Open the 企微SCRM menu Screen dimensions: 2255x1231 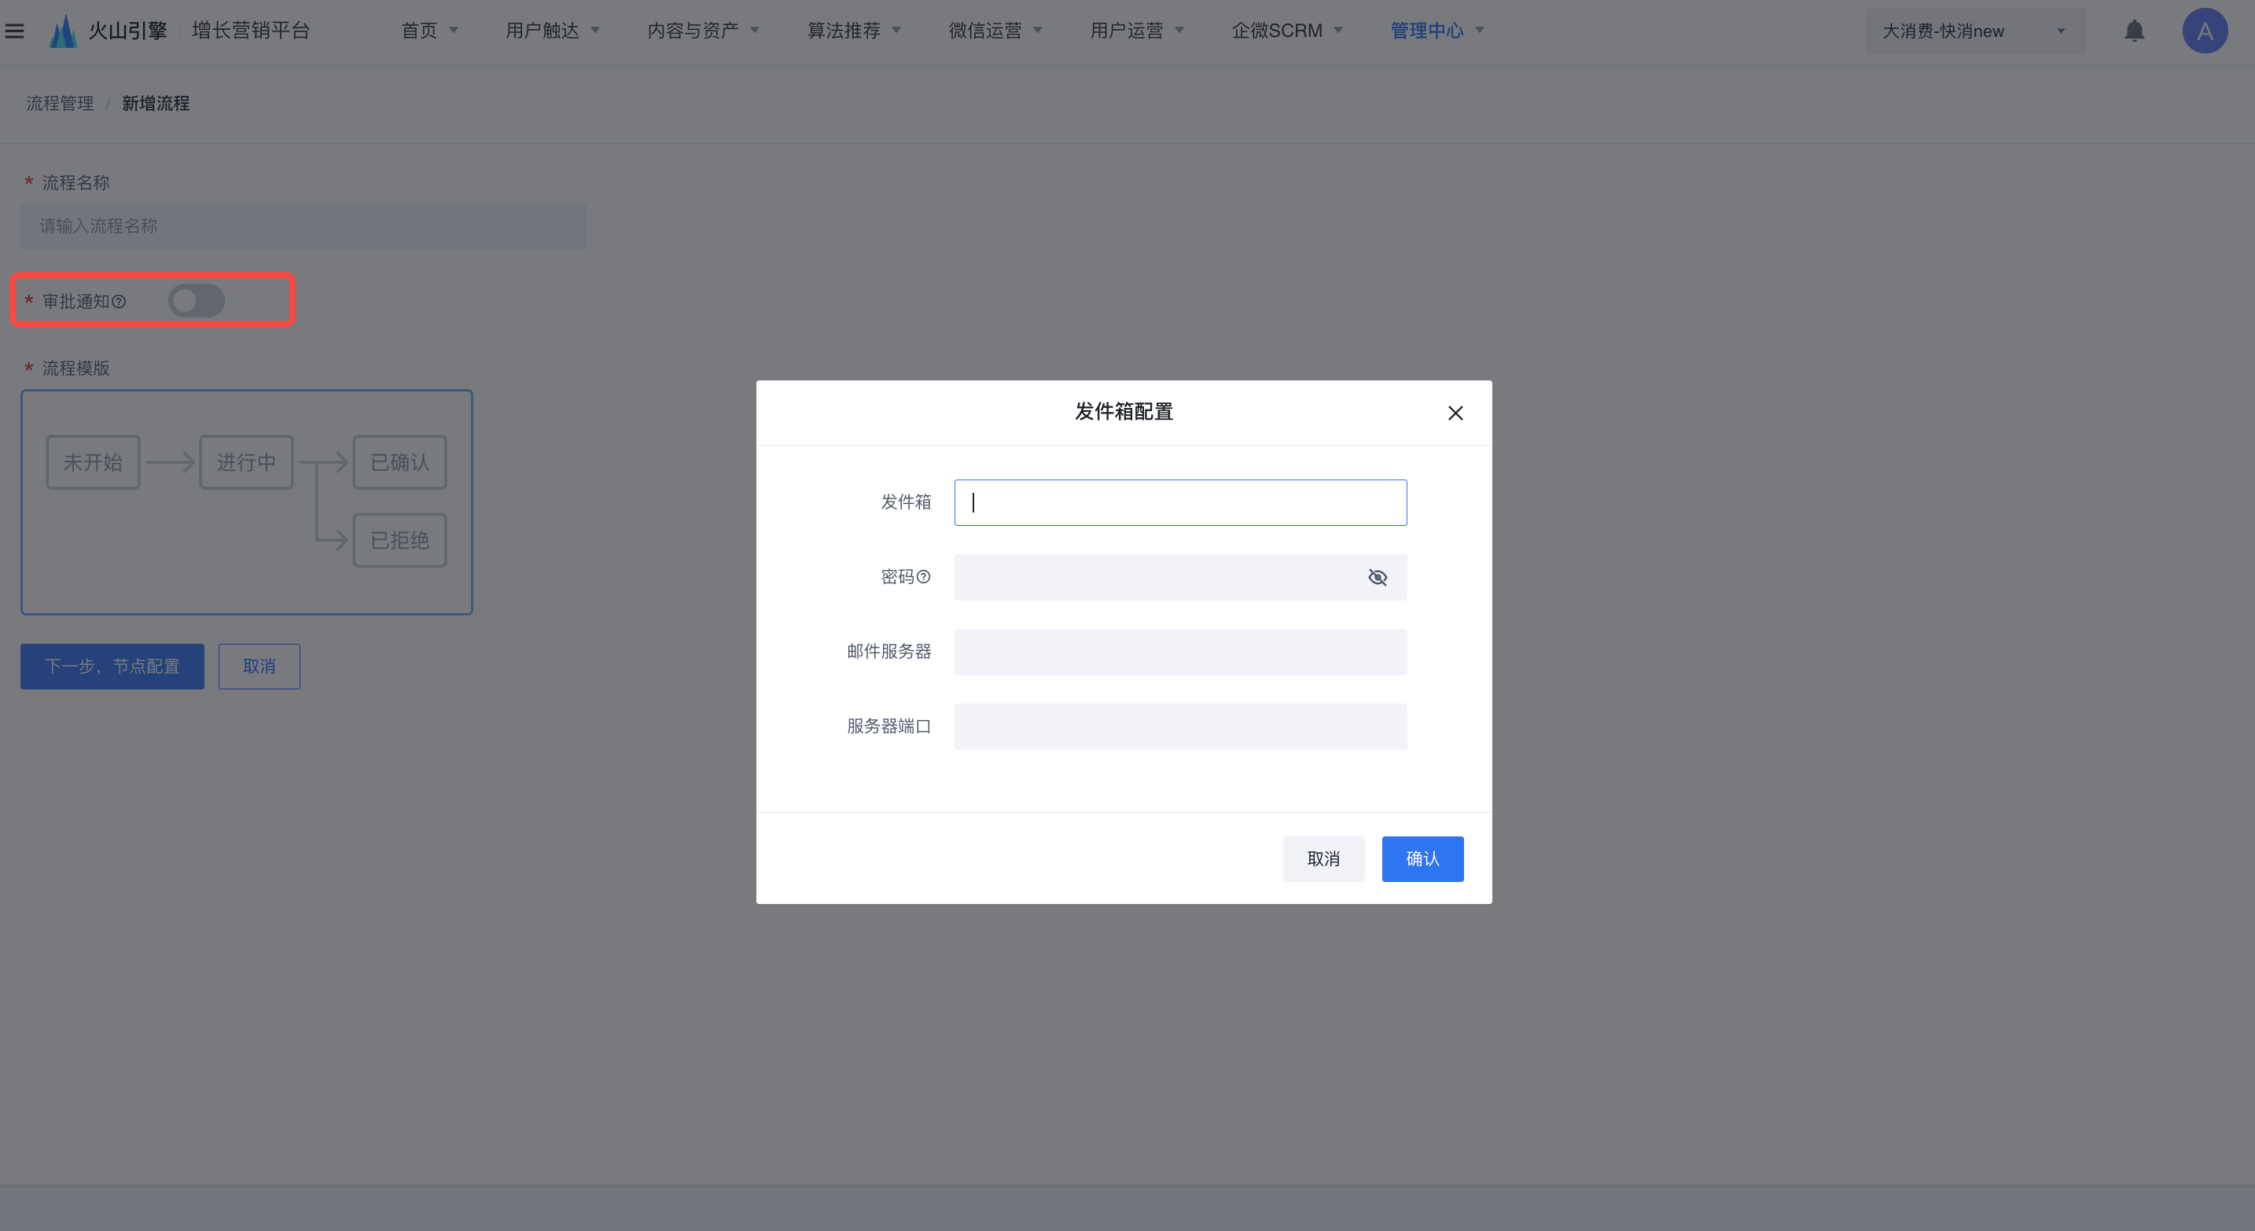click(1286, 31)
